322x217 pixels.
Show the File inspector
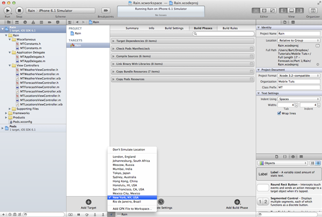tap(285, 22)
